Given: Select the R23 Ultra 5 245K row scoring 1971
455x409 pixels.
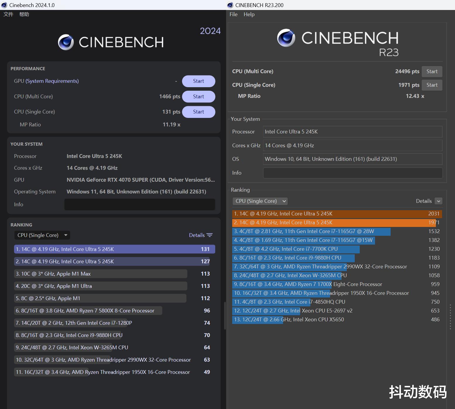Looking at the screenshot, I should click(x=337, y=223).
